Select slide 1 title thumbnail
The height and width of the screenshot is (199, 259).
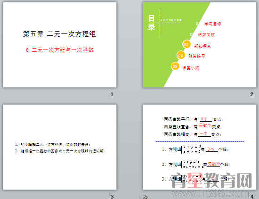(x=60, y=45)
